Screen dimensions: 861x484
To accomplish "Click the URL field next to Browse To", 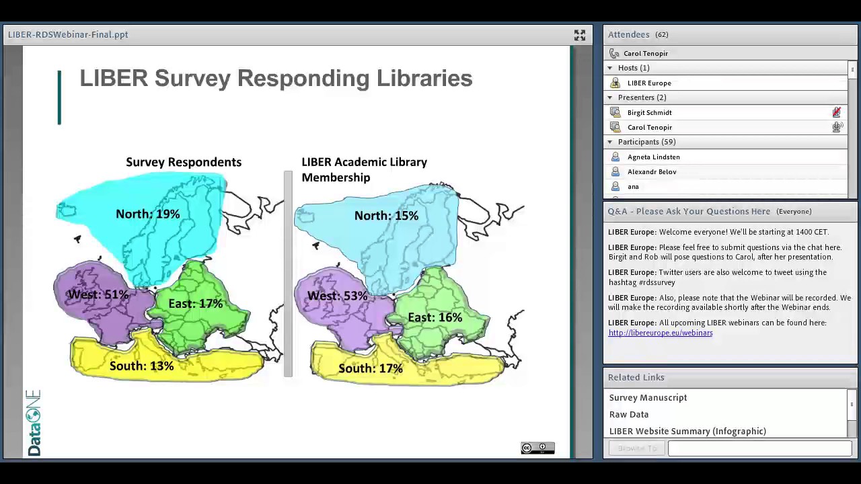I will pyautogui.click(x=759, y=448).
